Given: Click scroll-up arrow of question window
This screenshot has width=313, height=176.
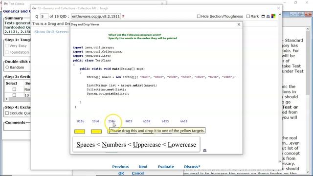Looking at the screenshot, I should point(280,14).
